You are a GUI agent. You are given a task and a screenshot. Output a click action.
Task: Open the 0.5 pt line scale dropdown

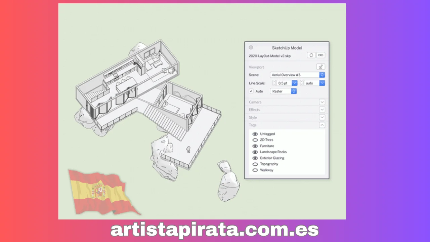tap(294, 83)
